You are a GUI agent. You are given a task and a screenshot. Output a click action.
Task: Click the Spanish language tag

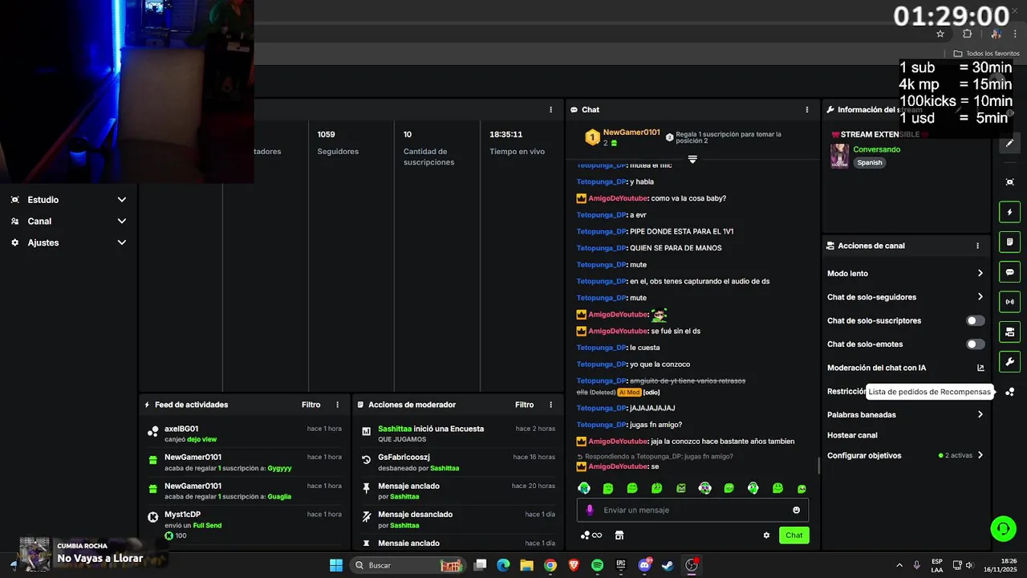tap(870, 162)
